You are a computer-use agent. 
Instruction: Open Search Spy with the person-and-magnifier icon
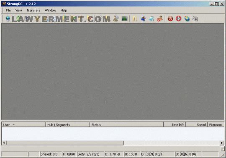(116, 18)
